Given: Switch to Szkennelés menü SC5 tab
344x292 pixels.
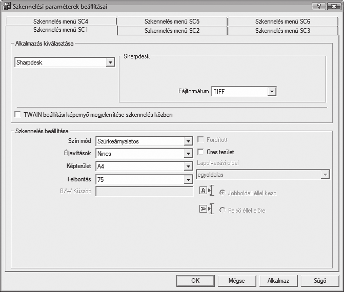Looking at the screenshot, I should (172, 22).
